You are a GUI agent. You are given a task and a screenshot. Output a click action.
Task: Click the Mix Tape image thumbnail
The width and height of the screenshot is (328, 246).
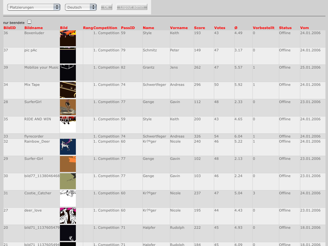pos(68,90)
